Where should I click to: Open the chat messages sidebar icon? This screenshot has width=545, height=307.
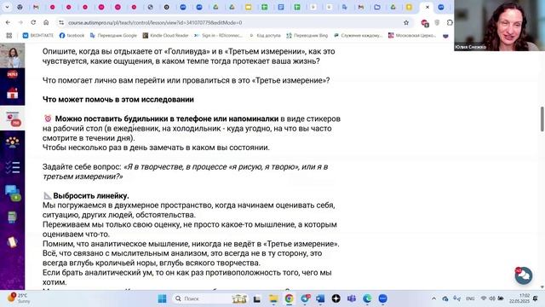pyautogui.click(x=13, y=193)
